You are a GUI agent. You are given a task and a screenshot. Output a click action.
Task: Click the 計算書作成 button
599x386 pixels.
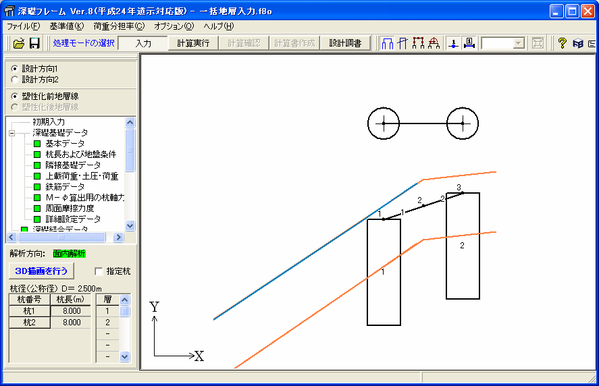pyautogui.click(x=294, y=43)
